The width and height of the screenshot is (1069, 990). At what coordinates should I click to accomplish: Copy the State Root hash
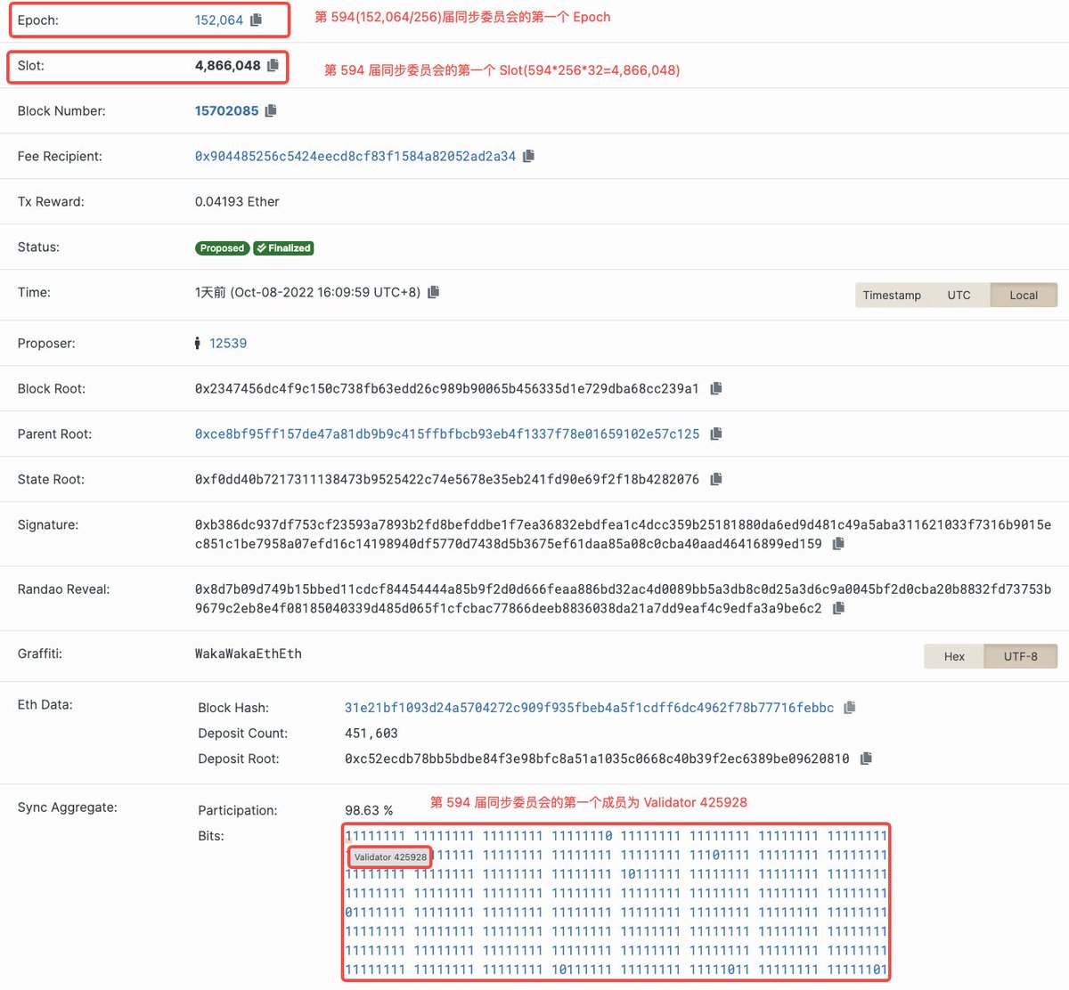click(x=715, y=479)
